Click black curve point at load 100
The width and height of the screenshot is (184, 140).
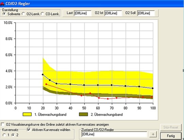[x=153, y=88]
